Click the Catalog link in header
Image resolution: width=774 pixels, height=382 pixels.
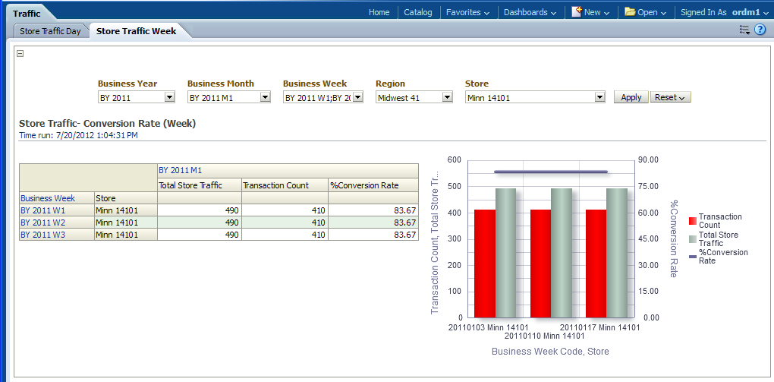pos(417,12)
